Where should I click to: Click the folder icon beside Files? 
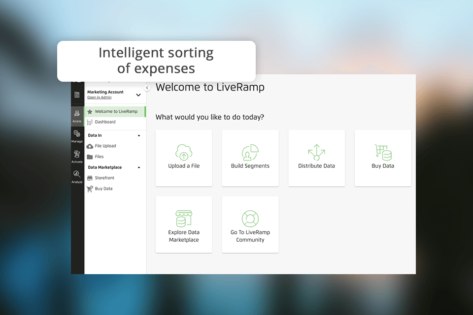pos(90,157)
